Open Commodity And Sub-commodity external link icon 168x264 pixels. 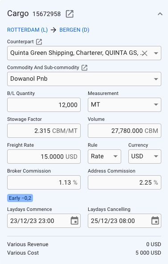pos(84,67)
